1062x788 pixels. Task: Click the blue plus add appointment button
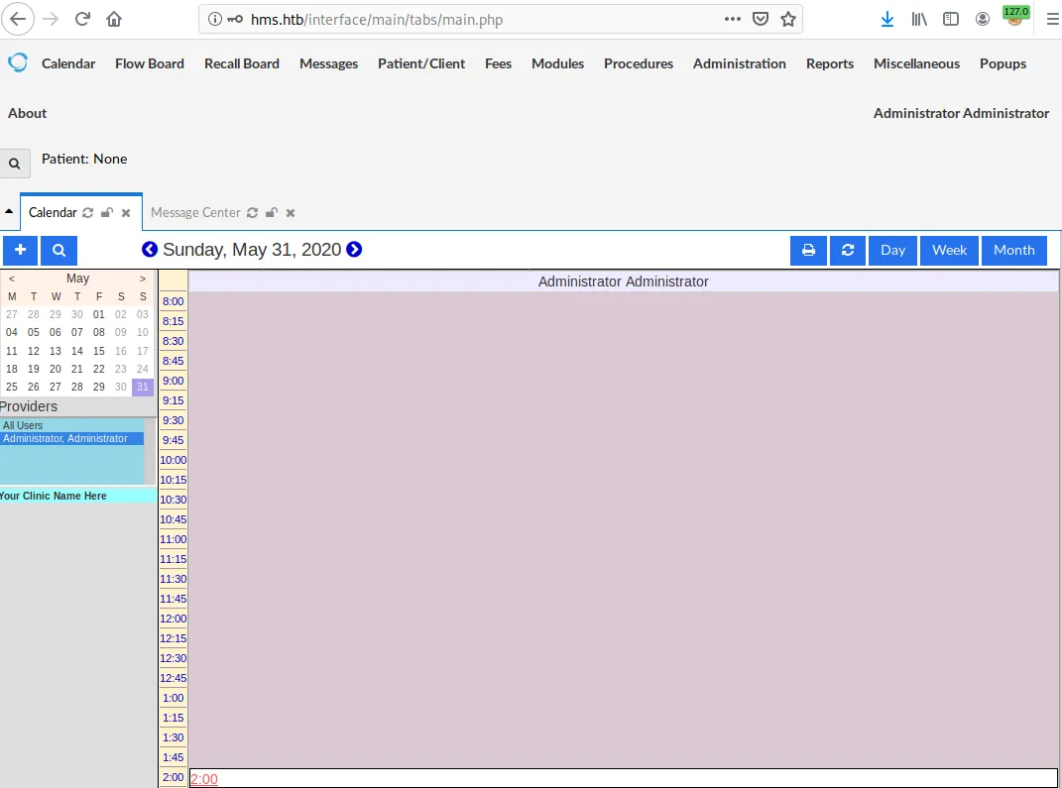click(x=20, y=251)
